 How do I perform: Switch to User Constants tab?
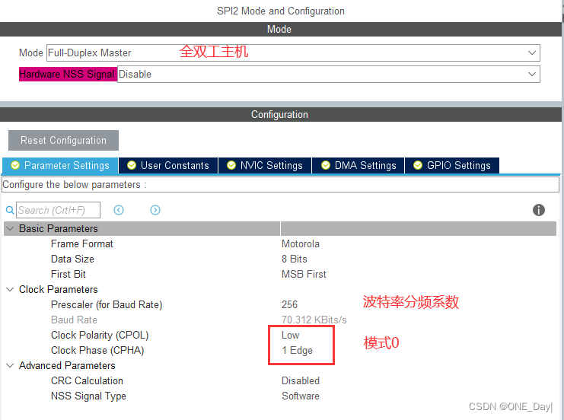coord(168,165)
